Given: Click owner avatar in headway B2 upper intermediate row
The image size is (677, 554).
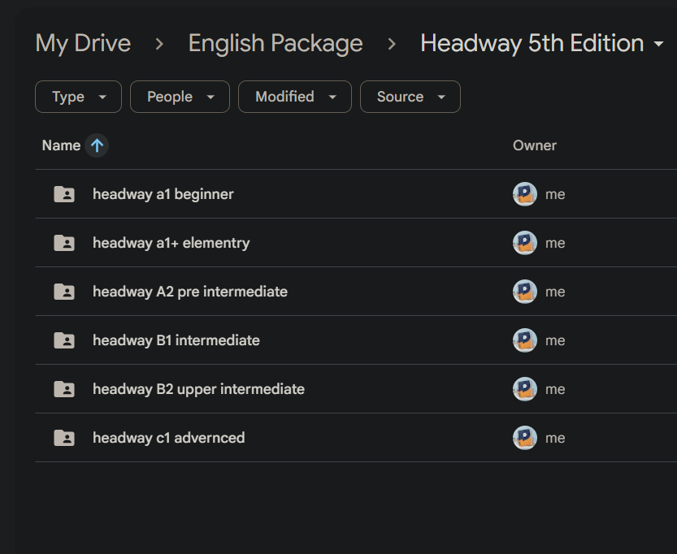Looking at the screenshot, I should pos(524,389).
